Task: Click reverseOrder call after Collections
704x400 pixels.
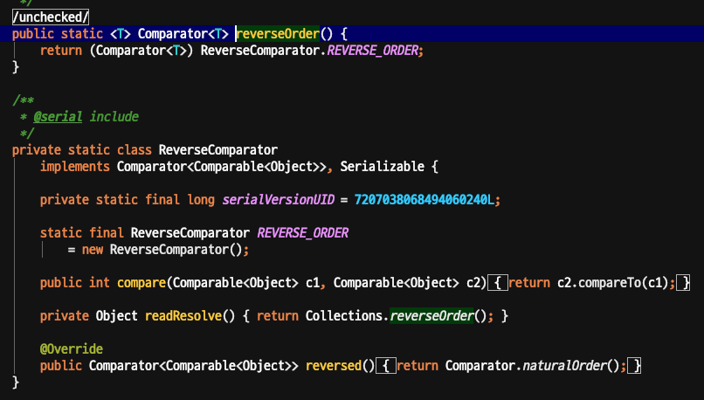Action: pos(431,316)
